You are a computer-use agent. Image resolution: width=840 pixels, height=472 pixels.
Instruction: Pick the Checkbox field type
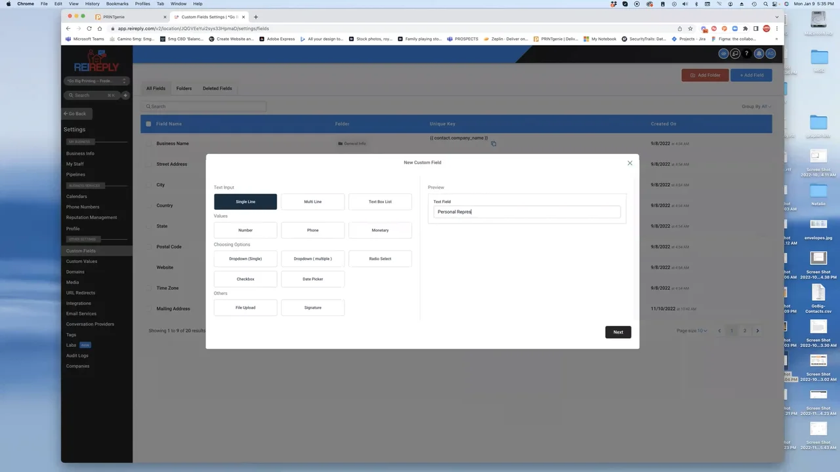[245, 279]
